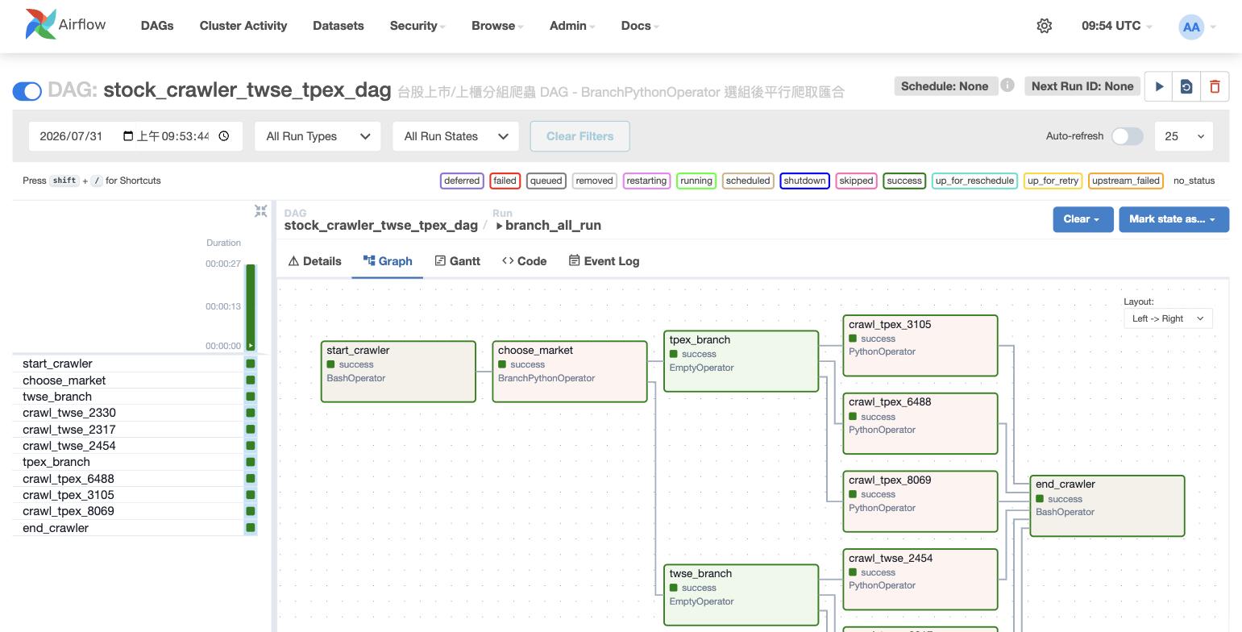Open the Code tab
The height and width of the screenshot is (632, 1242).
click(x=524, y=261)
